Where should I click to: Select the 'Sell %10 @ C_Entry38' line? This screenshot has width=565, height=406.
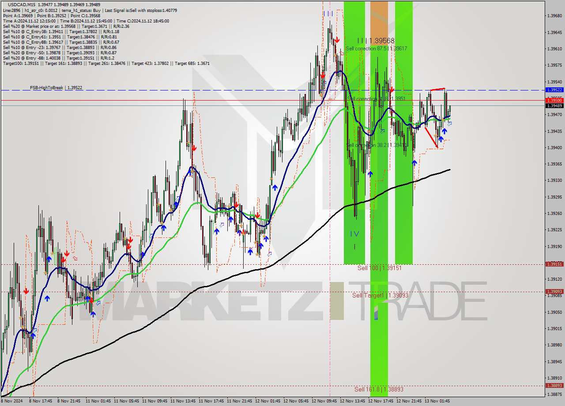pyautogui.click(x=61, y=31)
